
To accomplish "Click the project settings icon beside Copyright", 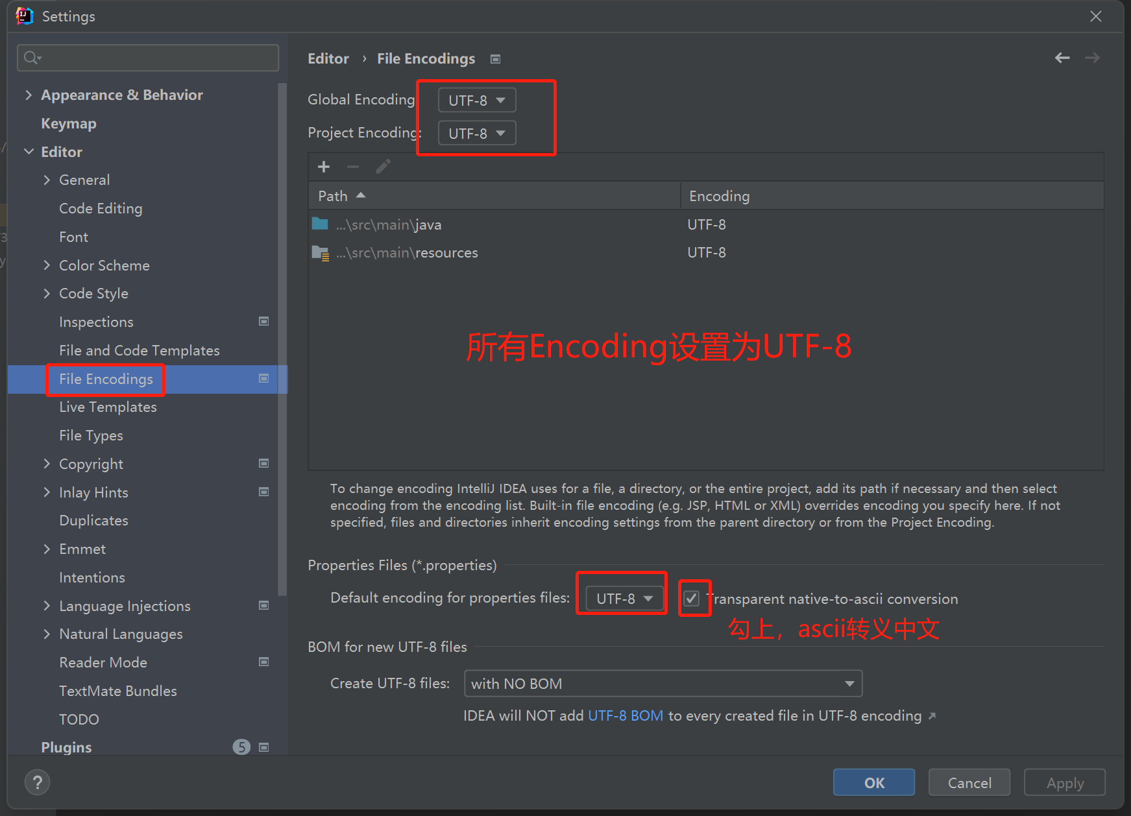I will (264, 463).
